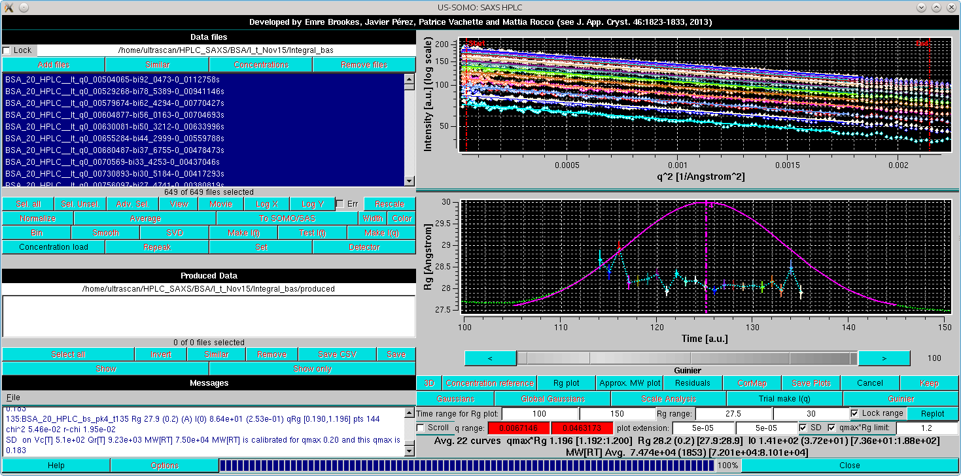Click the Detector button
Image resolution: width=961 pixels, height=476 pixels.
pyautogui.click(x=364, y=247)
